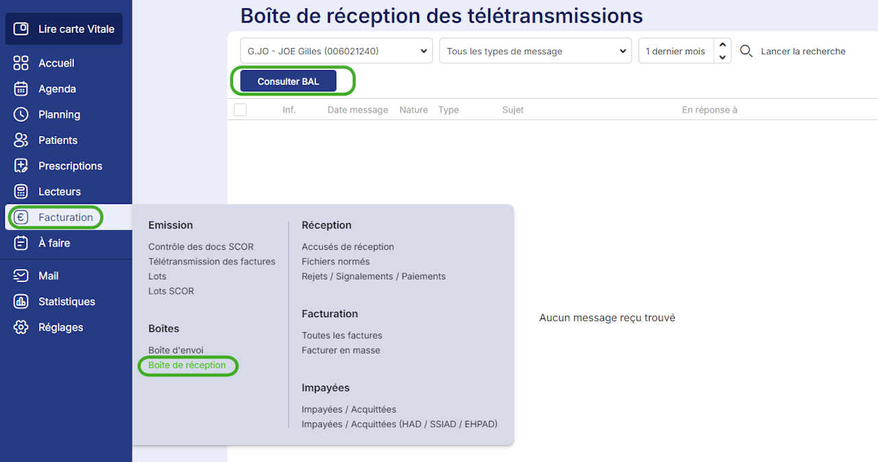Image resolution: width=878 pixels, height=462 pixels.
Task: Decrease the period with the down arrow
Action: click(722, 57)
